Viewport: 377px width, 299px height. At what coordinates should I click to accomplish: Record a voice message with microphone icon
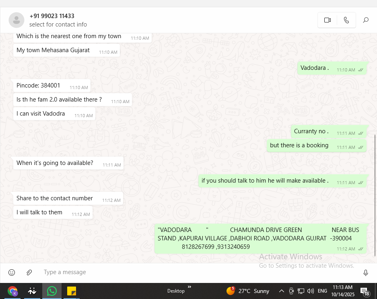coord(365,273)
